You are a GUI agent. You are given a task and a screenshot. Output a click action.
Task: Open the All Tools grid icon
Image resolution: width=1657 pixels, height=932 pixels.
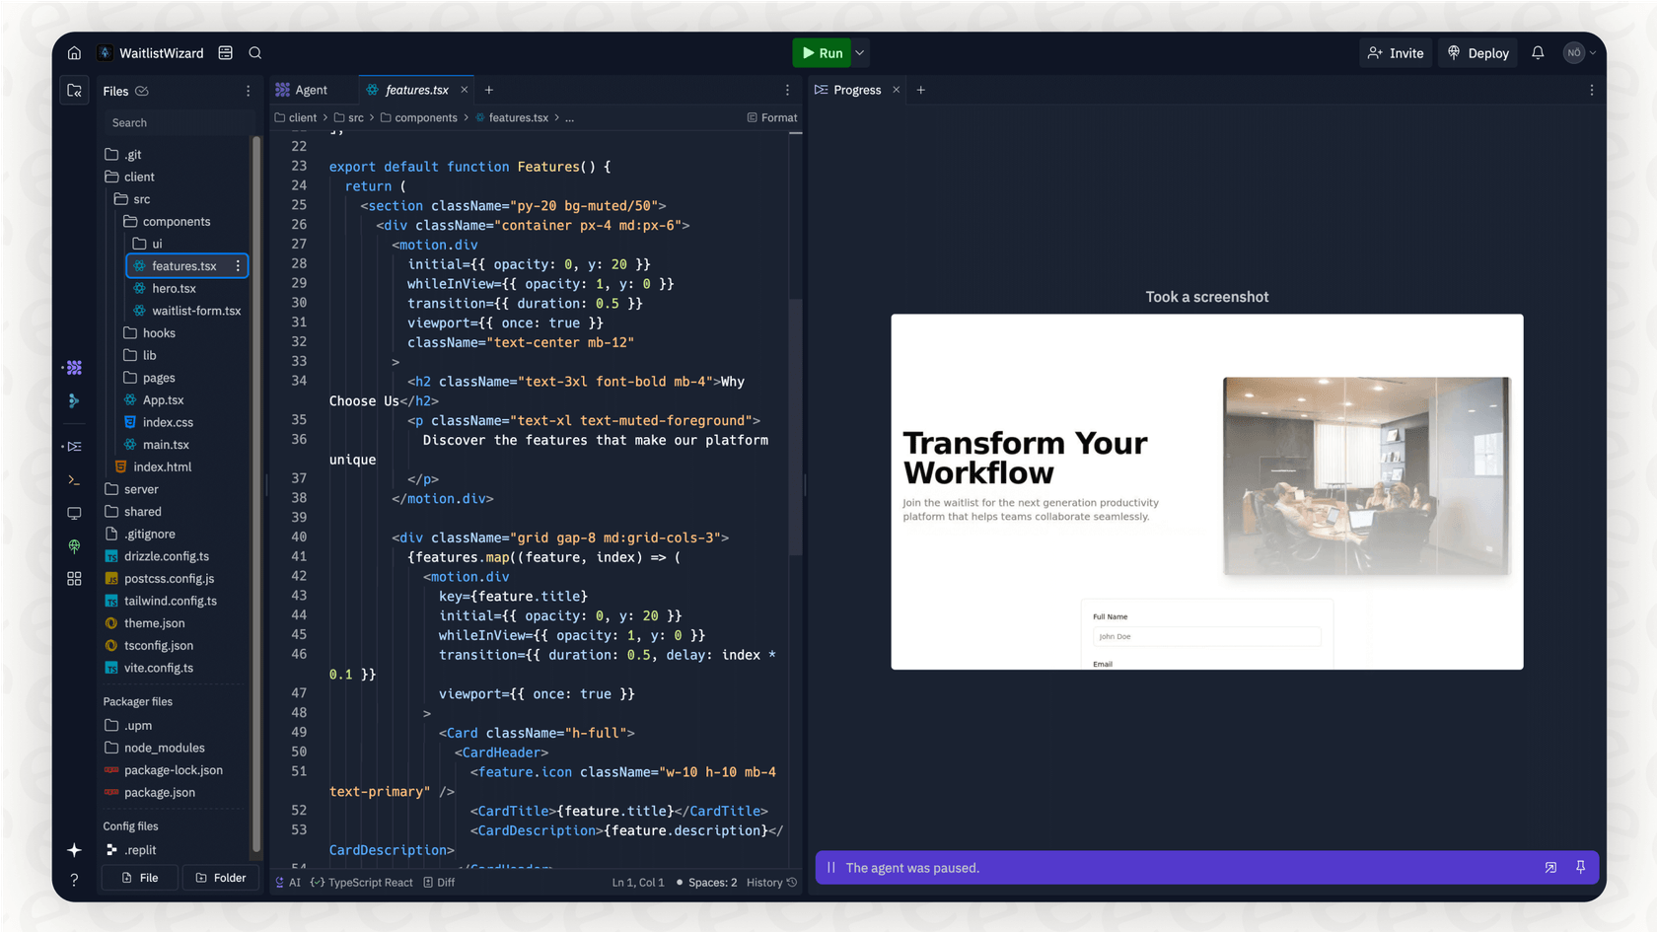point(74,578)
